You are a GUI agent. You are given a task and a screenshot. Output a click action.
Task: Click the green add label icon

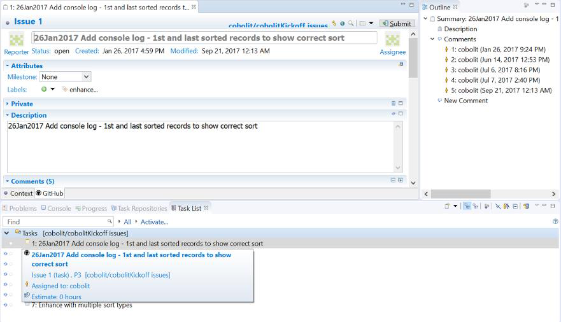click(44, 89)
